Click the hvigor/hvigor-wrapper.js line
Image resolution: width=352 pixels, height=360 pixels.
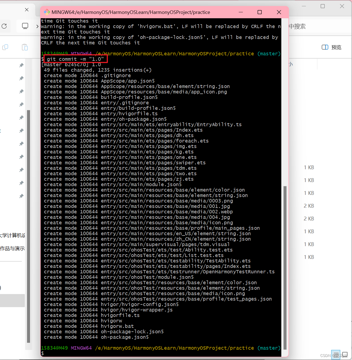click(108, 310)
